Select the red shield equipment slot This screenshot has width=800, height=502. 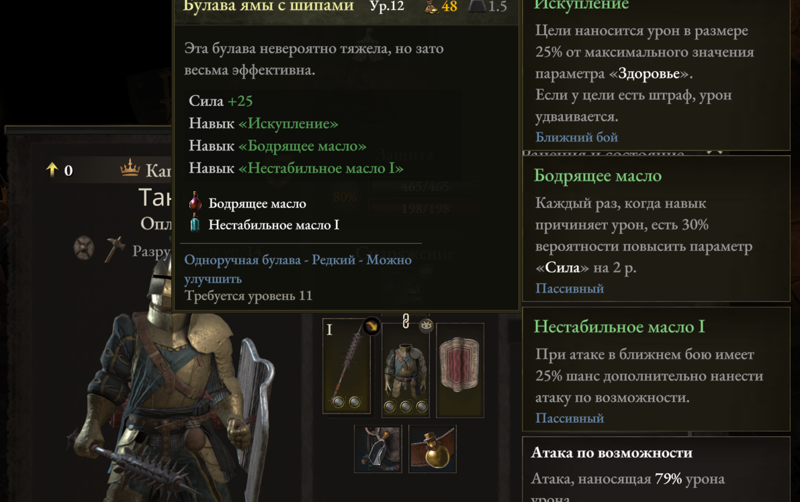tap(460, 370)
